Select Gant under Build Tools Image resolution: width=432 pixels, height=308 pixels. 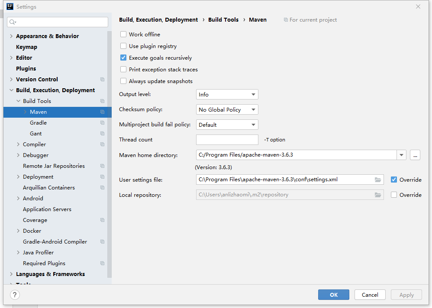(x=36, y=134)
